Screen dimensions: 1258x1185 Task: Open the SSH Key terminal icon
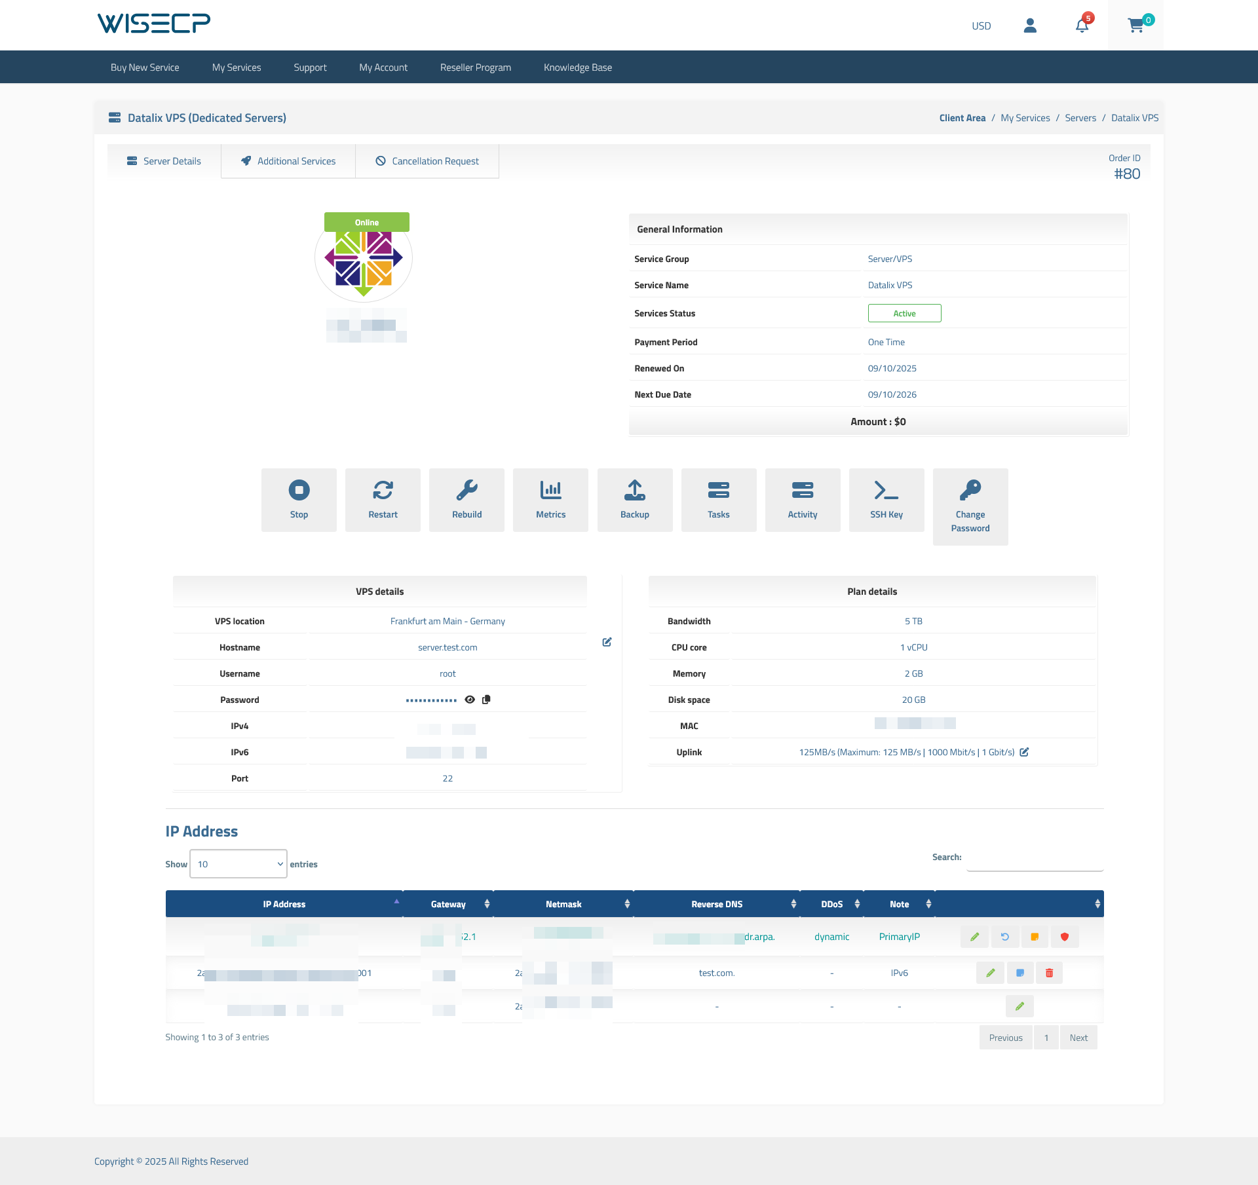(x=886, y=490)
